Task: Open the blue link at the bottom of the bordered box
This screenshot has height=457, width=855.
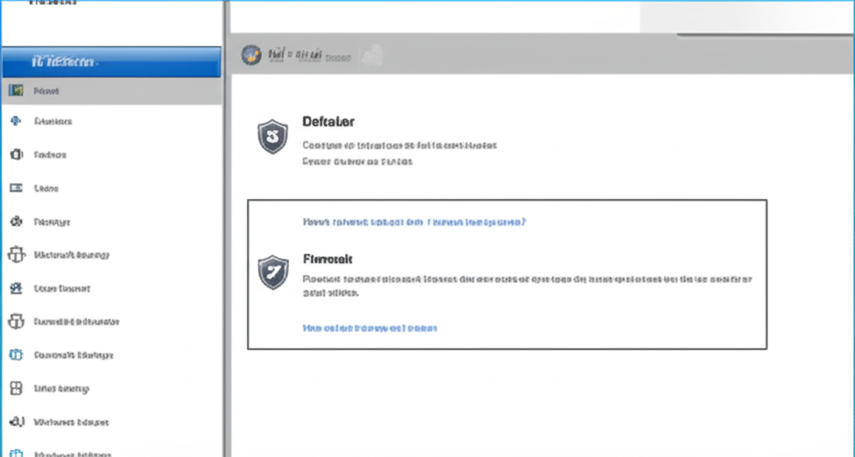Action: (370, 328)
